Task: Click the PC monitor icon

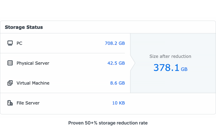Action: 10,43
